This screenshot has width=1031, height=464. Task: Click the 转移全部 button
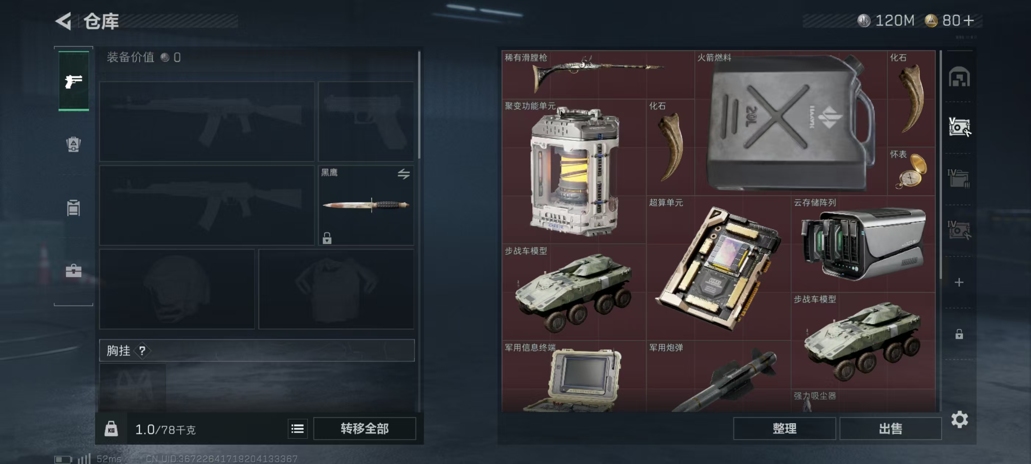pyautogui.click(x=365, y=429)
